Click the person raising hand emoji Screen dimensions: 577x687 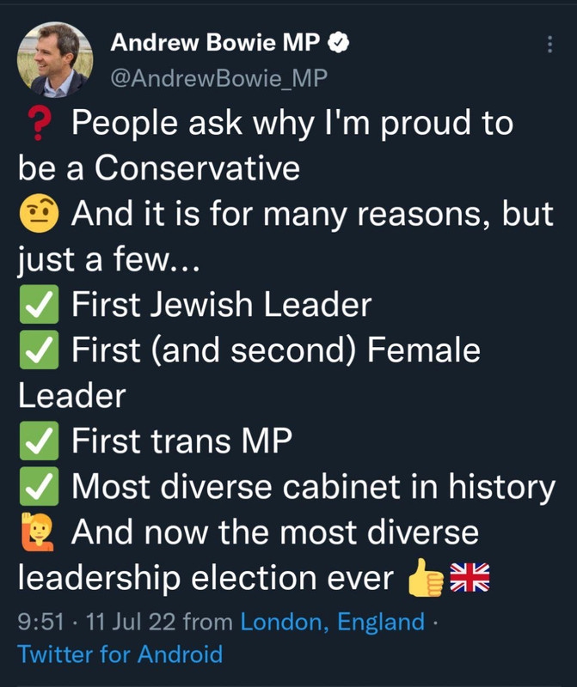(x=38, y=532)
